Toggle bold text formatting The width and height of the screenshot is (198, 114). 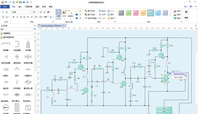(14, 17)
